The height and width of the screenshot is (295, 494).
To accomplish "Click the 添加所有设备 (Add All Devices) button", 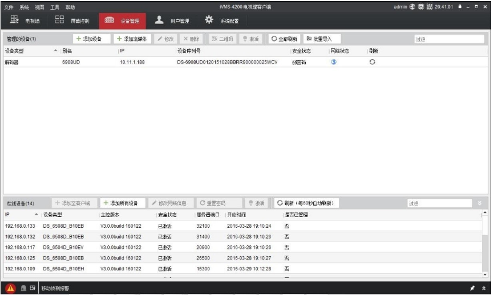I will pyautogui.click(x=121, y=203).
